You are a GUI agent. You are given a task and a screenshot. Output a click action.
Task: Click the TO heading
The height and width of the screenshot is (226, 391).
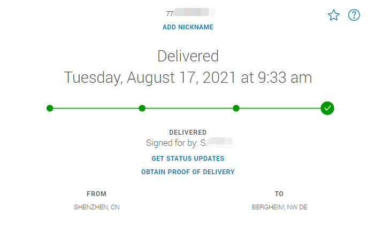click(279, 194)
